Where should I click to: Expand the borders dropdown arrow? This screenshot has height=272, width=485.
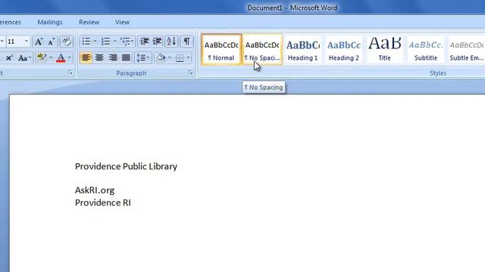(189, 57)
